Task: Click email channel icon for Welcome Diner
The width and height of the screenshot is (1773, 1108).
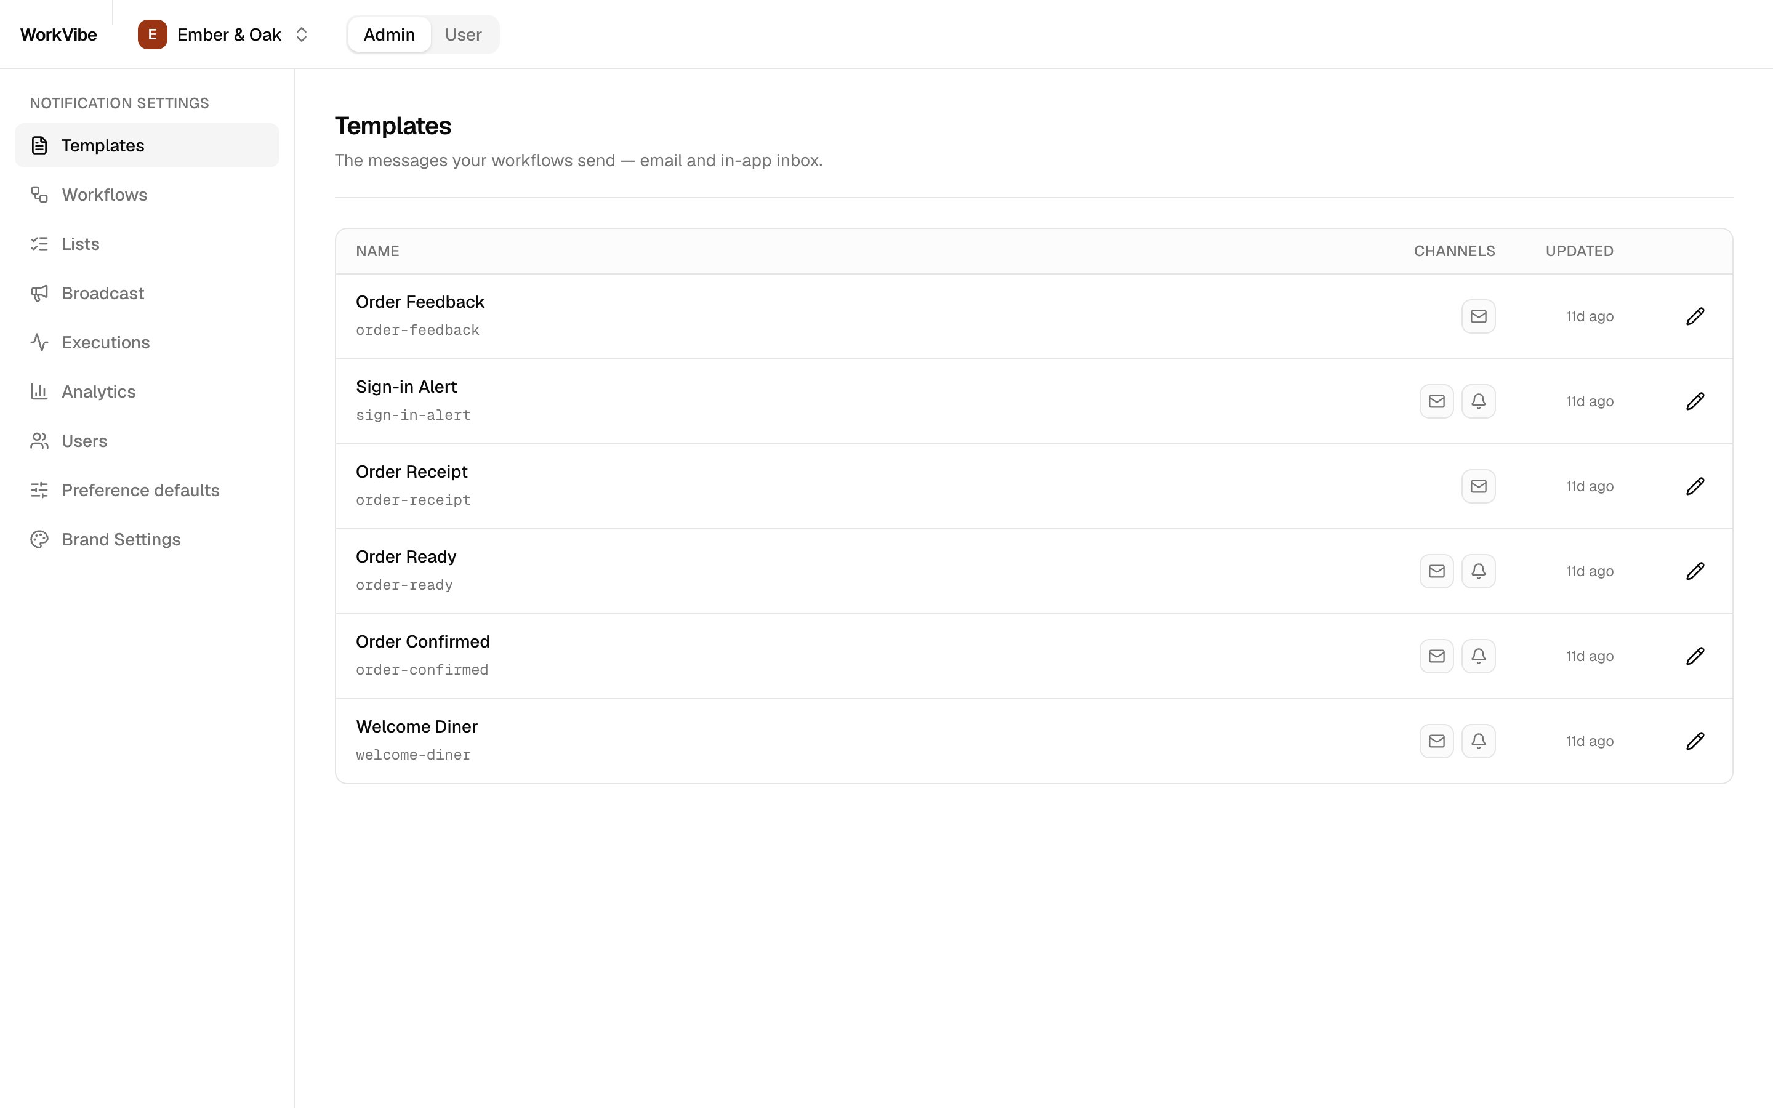Action: pos(1436,741)
